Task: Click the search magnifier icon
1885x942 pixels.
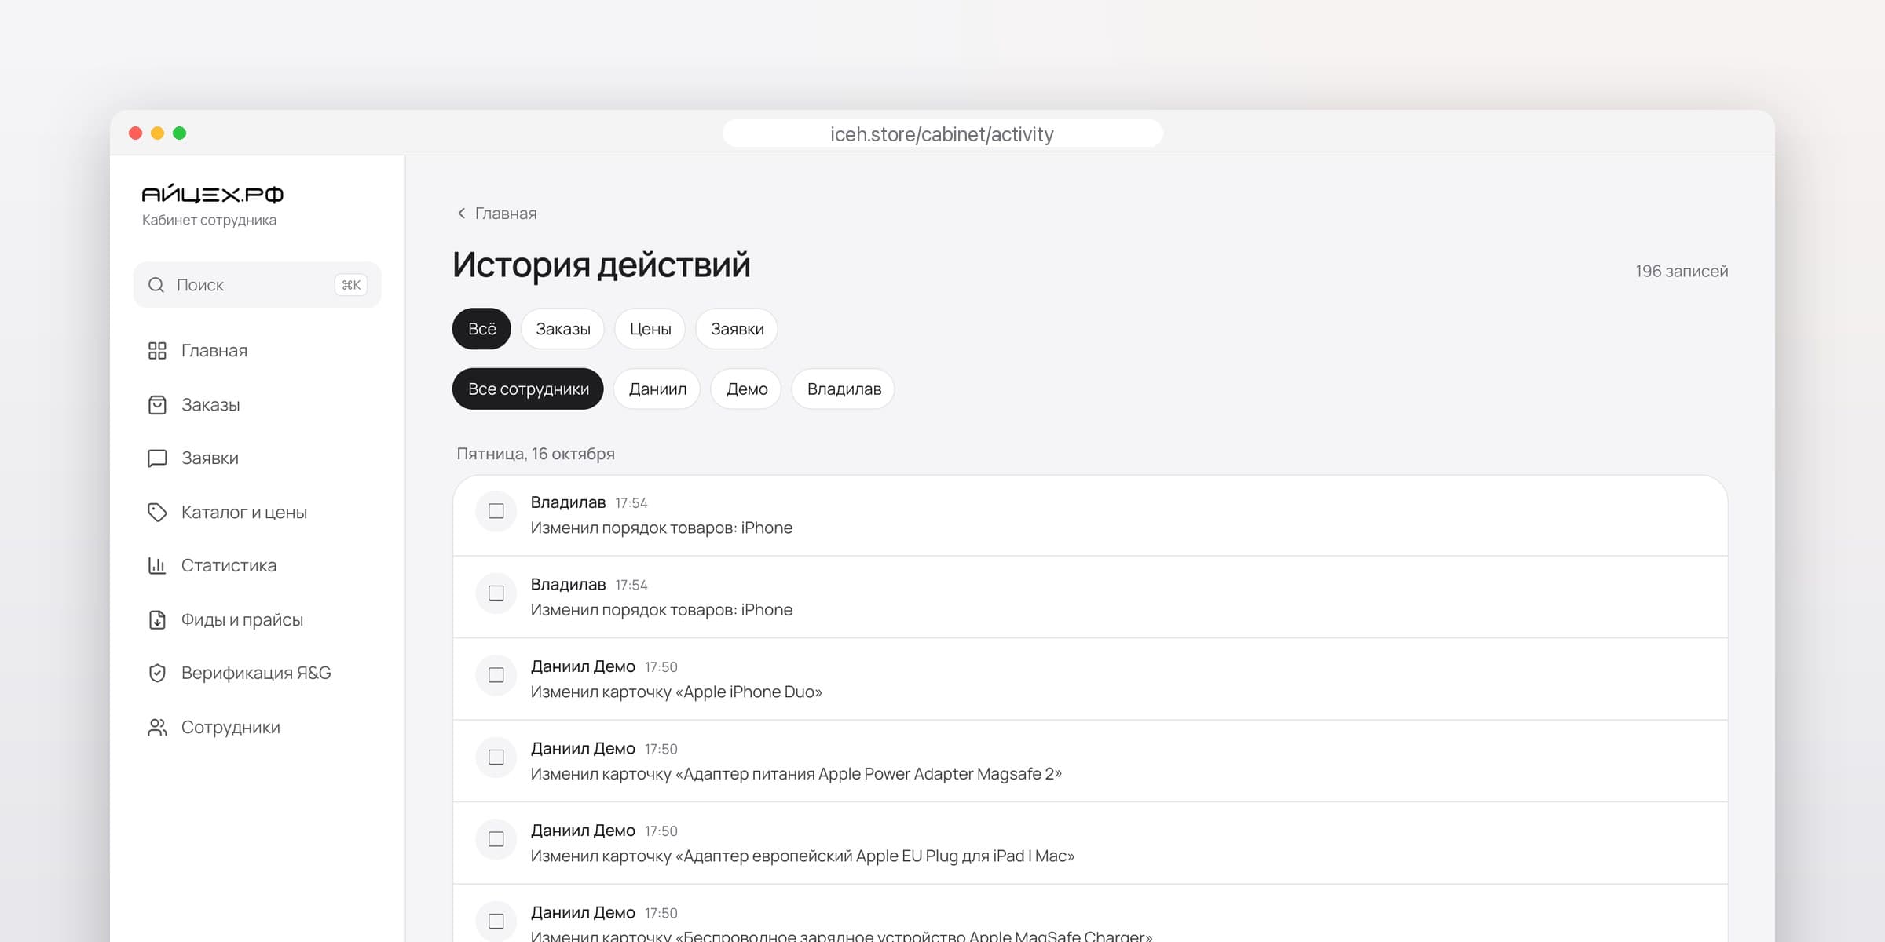Action: coord(156,285)
